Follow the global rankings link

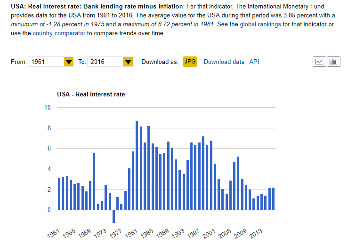(x=260, y=24)
